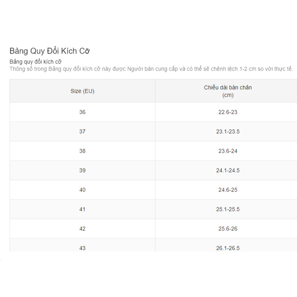The image size is (297, 297).
Task: Select the size 37 cell
Action: point(82,132)
